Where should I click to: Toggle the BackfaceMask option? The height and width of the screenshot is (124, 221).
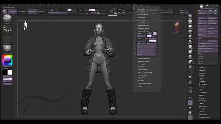pos(184,10)
